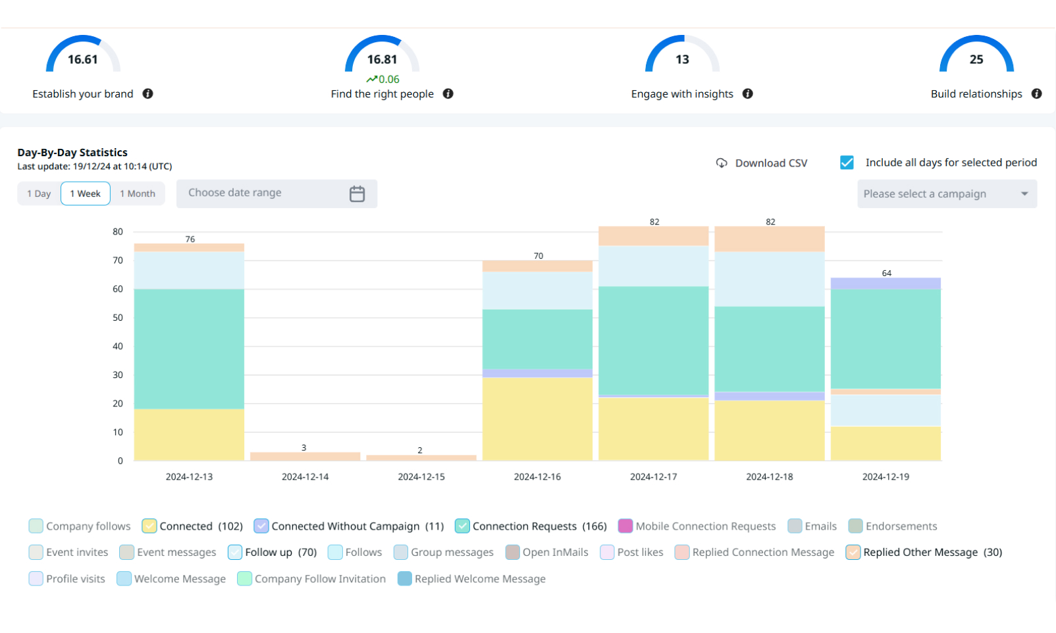Click info icon next to Find the right people
Viewport: 1056px width, 633px height.
[x=448, y=94]
